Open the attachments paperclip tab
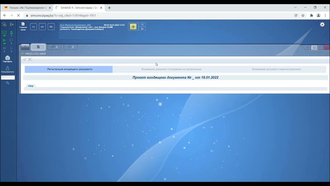This screenshot has height=186, width=330. [x=55, y=47]
